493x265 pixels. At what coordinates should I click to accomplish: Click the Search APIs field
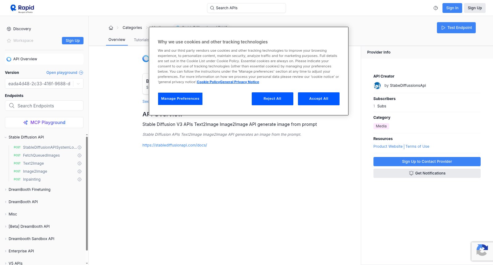point(246,8)
